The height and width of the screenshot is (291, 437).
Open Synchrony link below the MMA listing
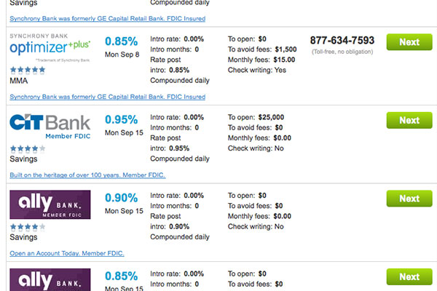click(x=108, y=97)
